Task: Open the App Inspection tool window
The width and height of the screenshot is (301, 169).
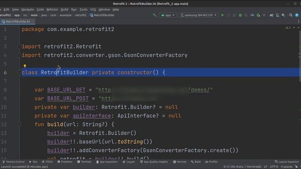Action: (x=107, y=162)
